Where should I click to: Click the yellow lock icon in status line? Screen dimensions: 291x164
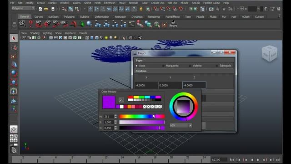pyautogui.click(x=141, y=9)
